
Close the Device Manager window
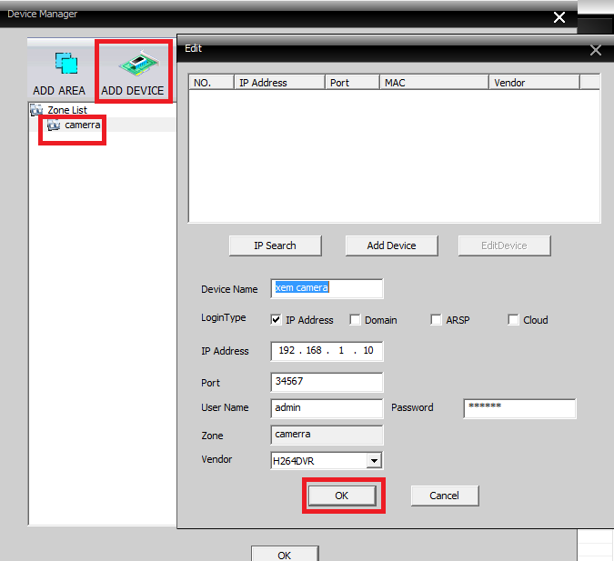coord(559,16)
